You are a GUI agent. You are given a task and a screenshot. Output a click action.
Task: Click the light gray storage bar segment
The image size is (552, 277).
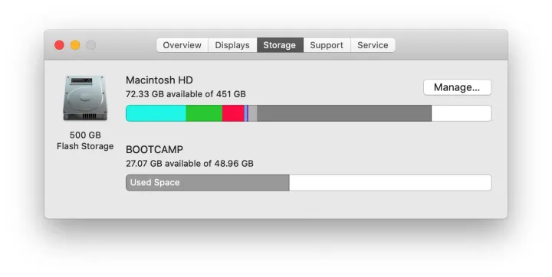253,113
